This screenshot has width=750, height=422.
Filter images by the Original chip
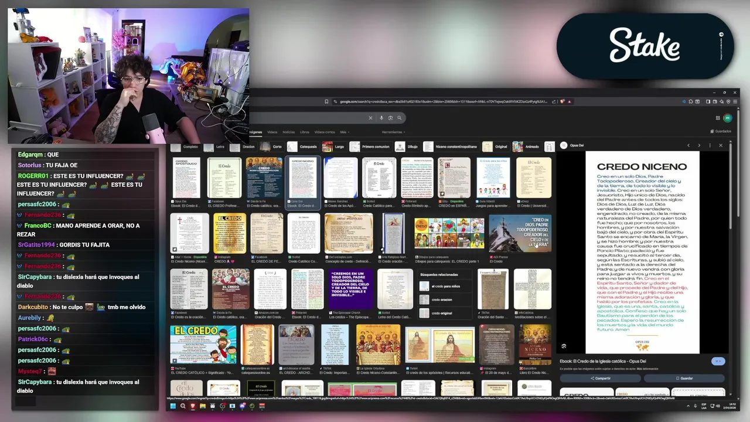(x=496, y=147)
